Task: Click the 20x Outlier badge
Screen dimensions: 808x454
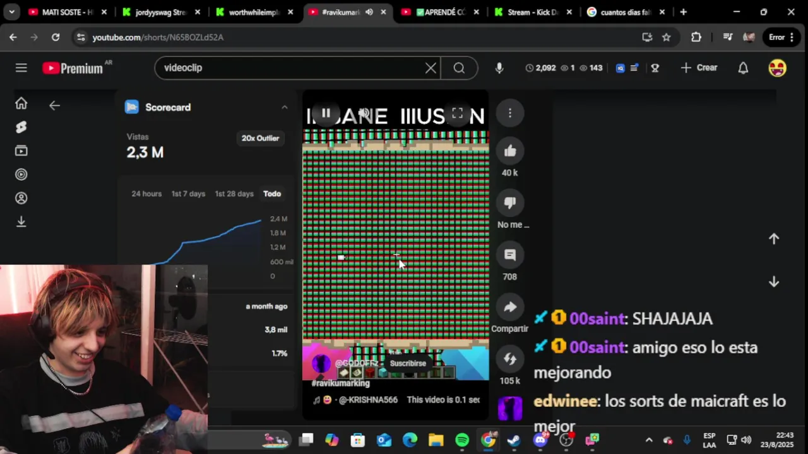Action: (260, 138)
